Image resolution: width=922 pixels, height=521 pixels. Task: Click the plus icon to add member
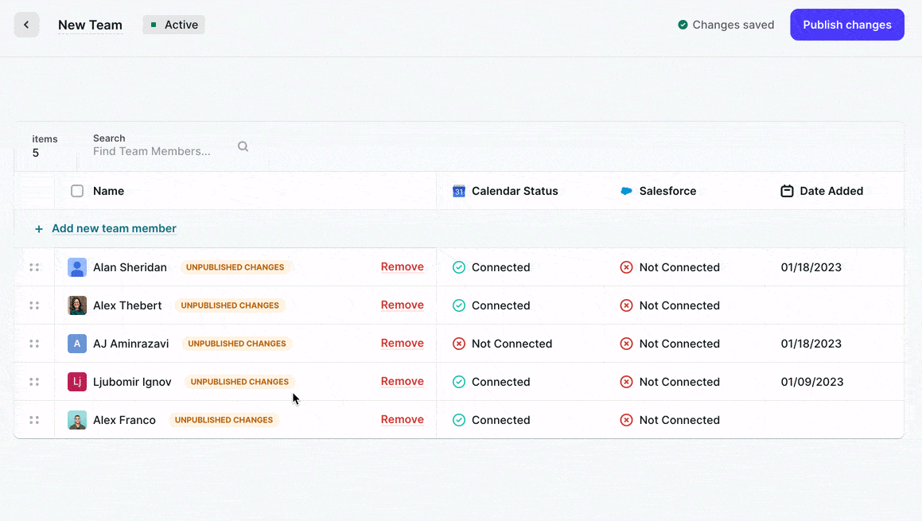point(39,229)
